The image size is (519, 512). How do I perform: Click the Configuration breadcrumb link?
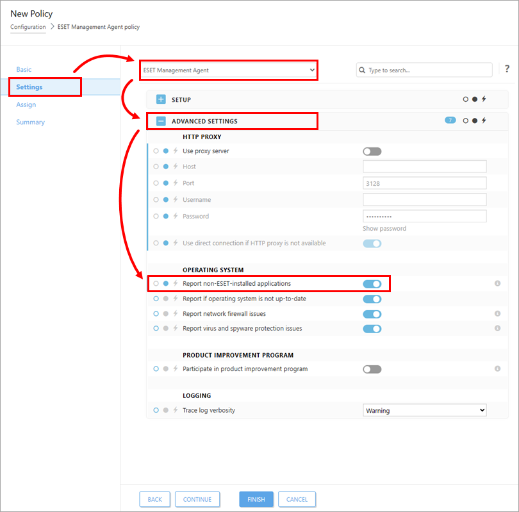pos(28,27)
